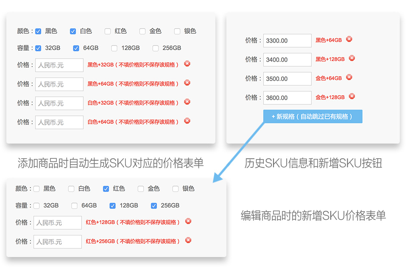Screen dimensions: 407x271
Task: Uncheck the 256GB option in bottom panel
Action: point(153,206)
